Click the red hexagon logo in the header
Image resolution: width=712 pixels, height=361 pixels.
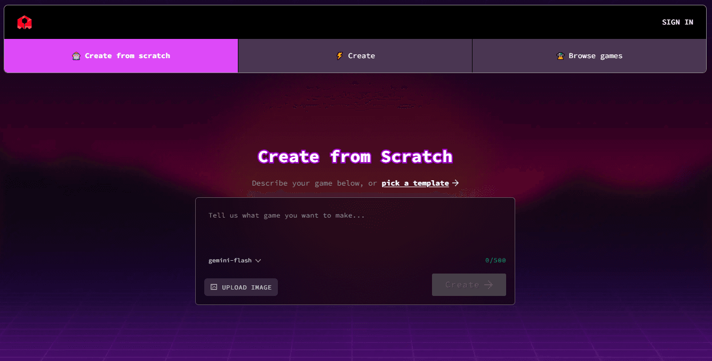pos(24,22)
